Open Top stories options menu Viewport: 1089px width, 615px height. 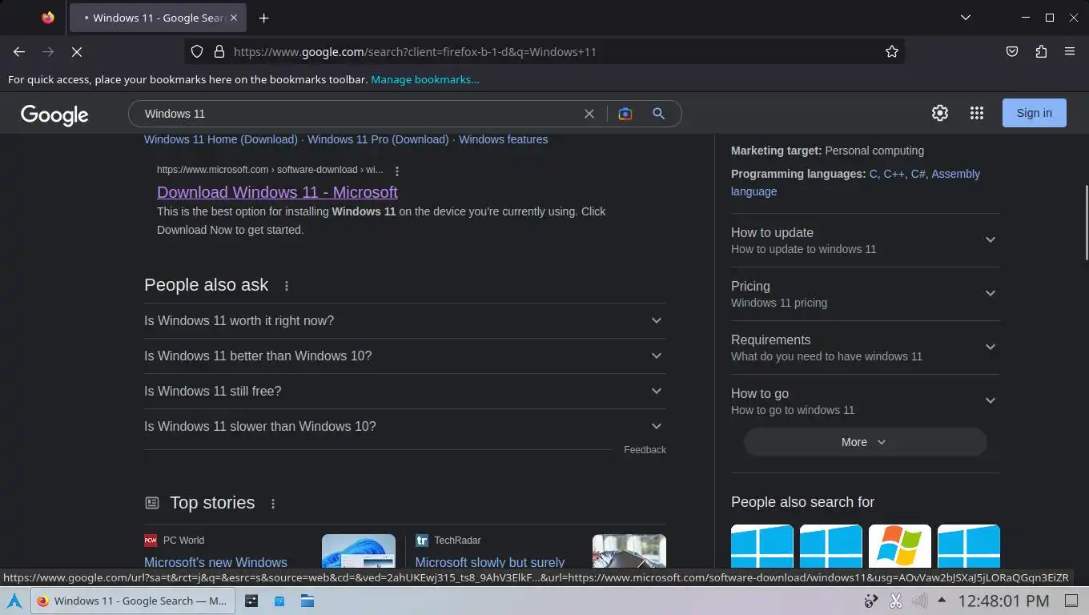point(273,504)
